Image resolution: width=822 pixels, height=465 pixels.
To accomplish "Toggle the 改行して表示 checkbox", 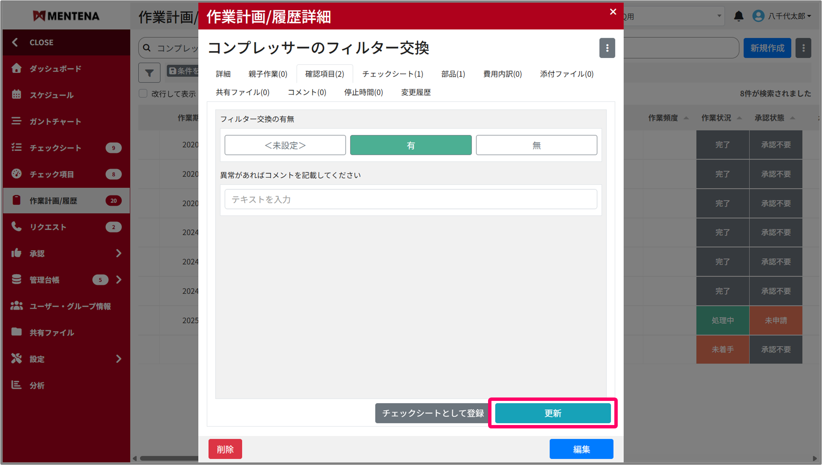I will [143, 94].
